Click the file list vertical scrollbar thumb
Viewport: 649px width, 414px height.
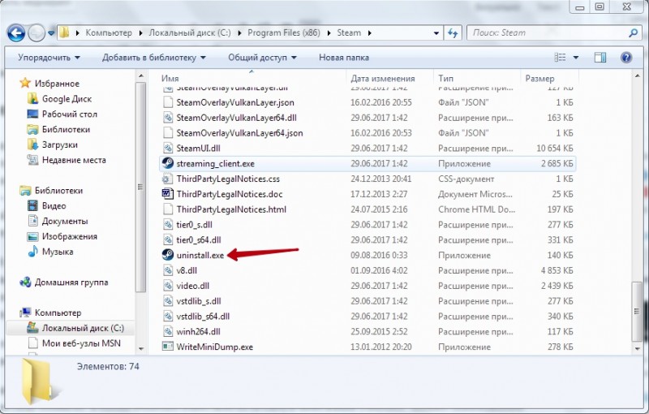pyautogui.click(x=637, y=312)
